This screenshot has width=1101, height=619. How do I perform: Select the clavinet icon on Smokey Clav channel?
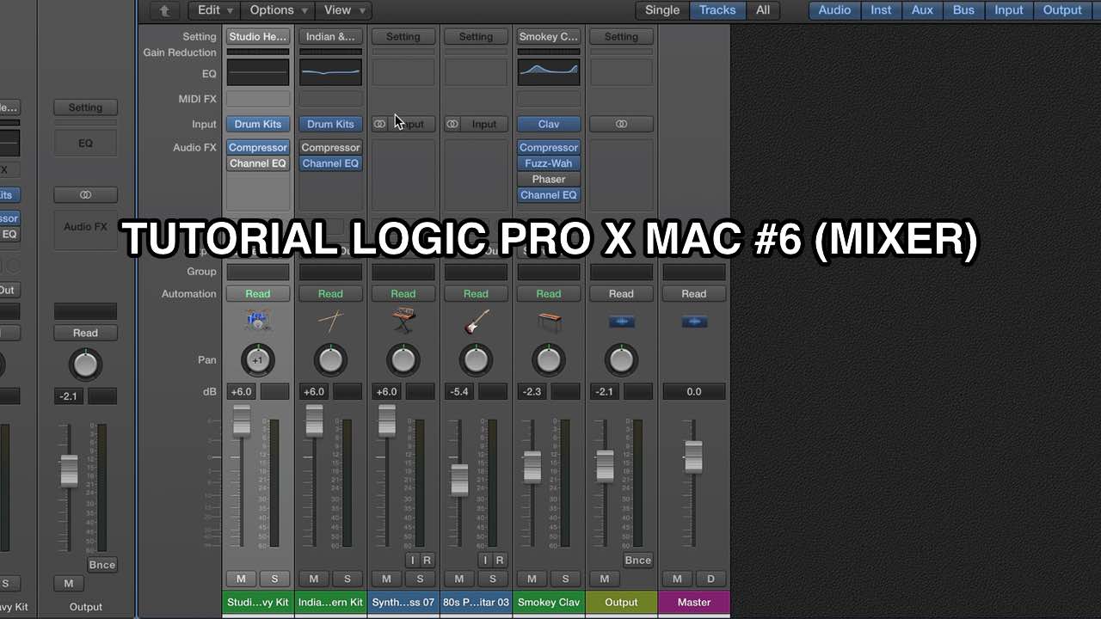(x=548, y=319)
